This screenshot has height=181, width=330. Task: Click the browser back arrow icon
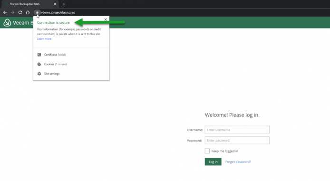pyautogui.click(x=5, y=12)
